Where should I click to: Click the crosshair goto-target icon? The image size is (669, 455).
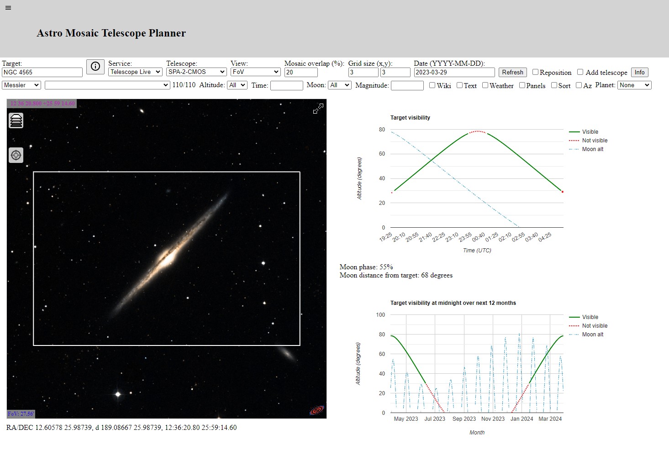pyautogui.click(x=16, y=155)
